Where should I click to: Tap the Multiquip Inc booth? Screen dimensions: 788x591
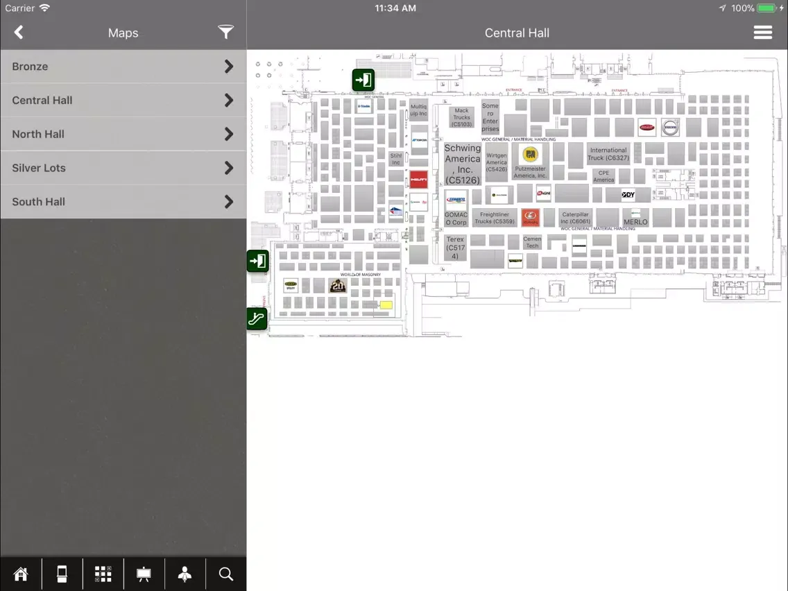419,110
